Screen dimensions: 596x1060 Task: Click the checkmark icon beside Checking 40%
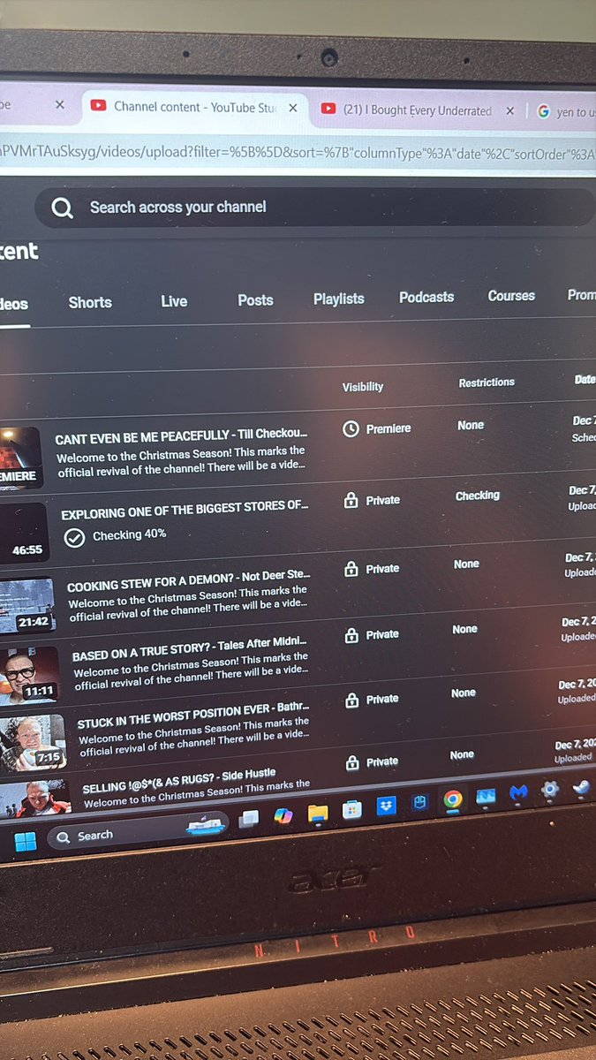[74, 537]
